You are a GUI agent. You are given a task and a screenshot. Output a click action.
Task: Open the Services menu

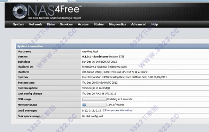point(66,24)
